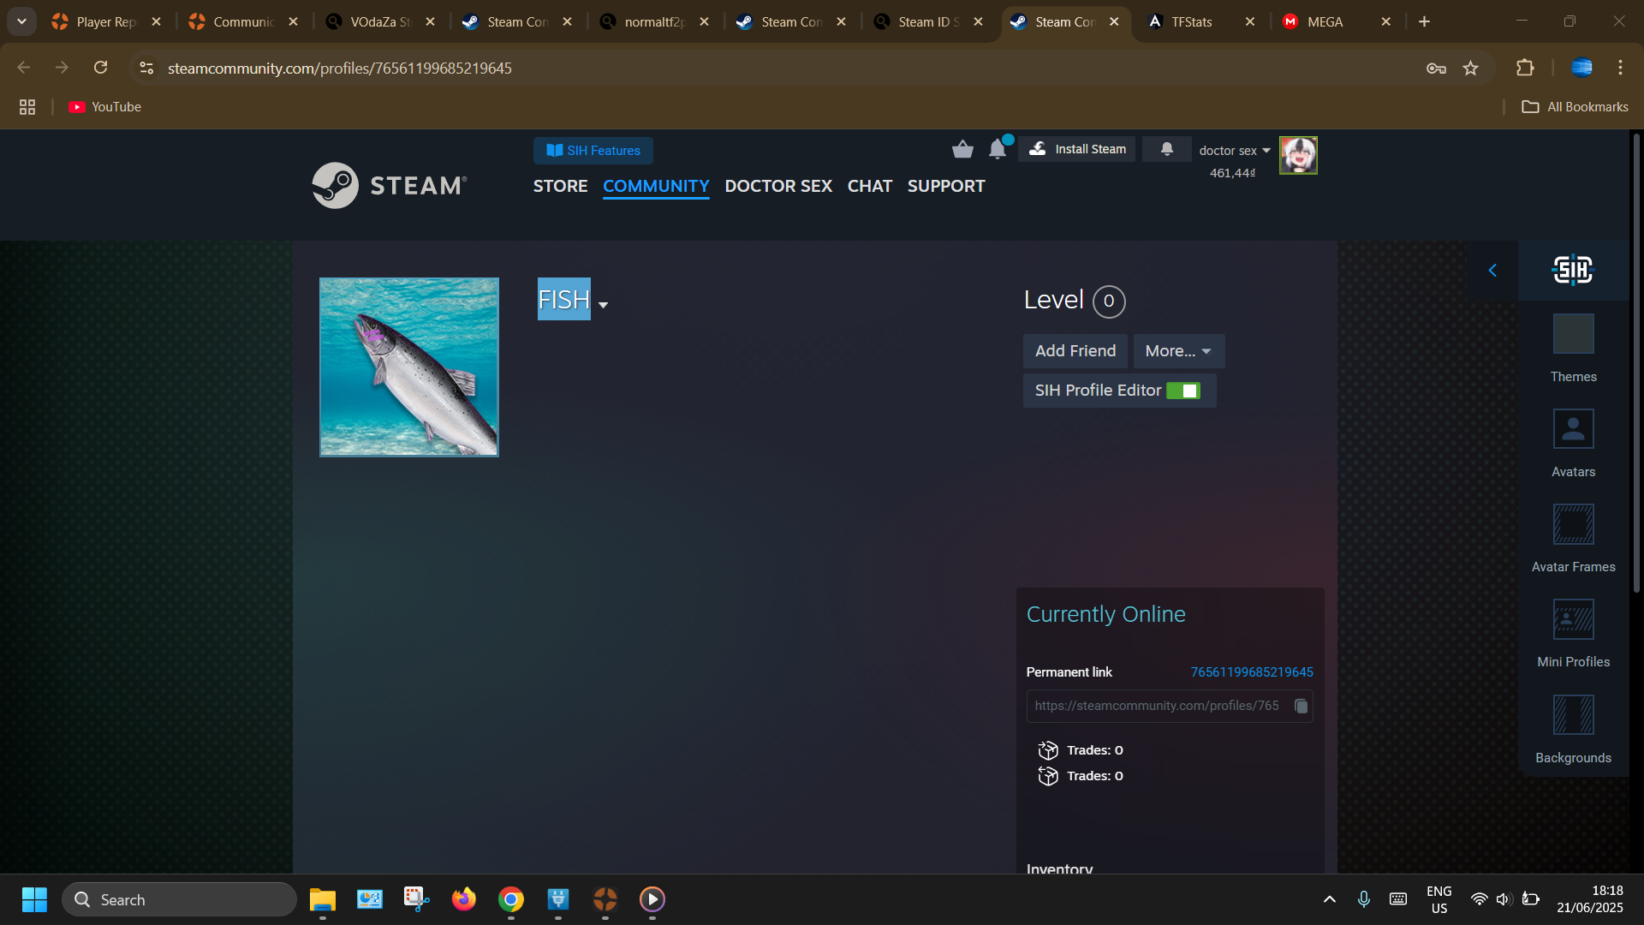Click the first Trades: 0 box icon
Screen dimensions: 1644x925
click(x=1048, y=750)
